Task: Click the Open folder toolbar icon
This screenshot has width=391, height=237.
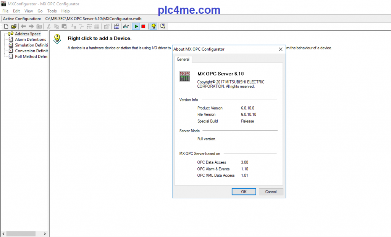Action: pos(14,26)
